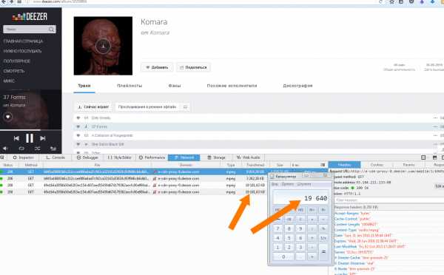Click the Поделиться share button
The height and width of the screenshot is (275, 444).
tap(193, 67)
